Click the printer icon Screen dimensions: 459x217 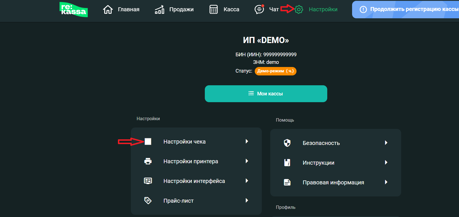pyautogui.click(x=148, y=161)
